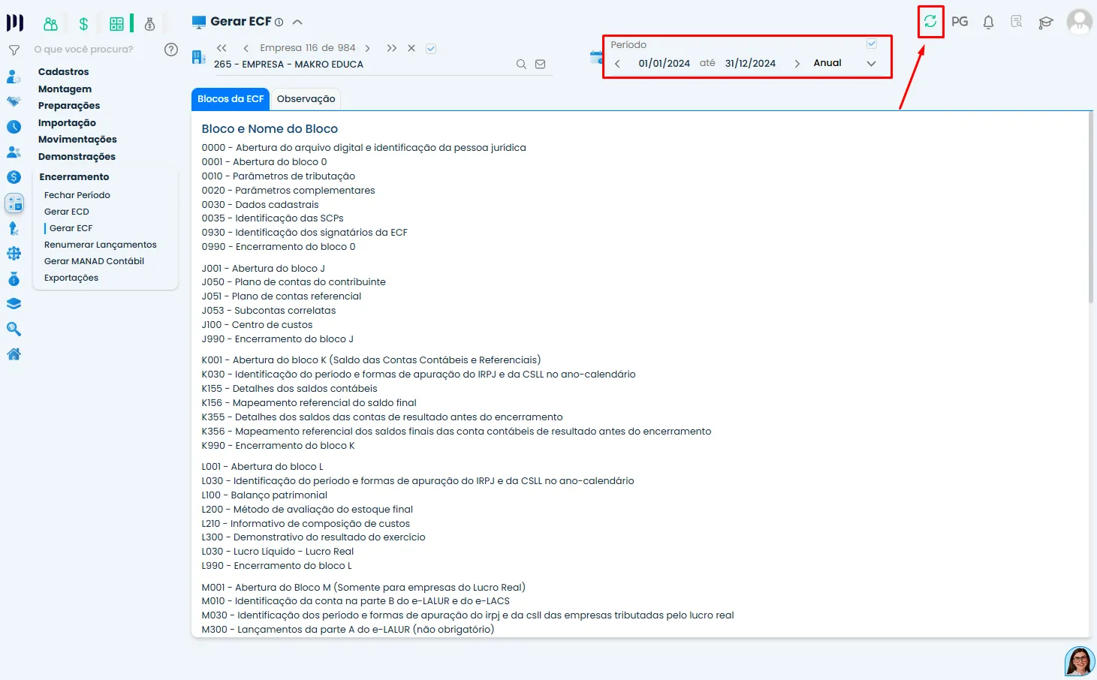Screen dimensions: 1097x680
Task: Click the vertical scrollbar of blocks list
Action: pyautogui.click(x=1092, y=210)
